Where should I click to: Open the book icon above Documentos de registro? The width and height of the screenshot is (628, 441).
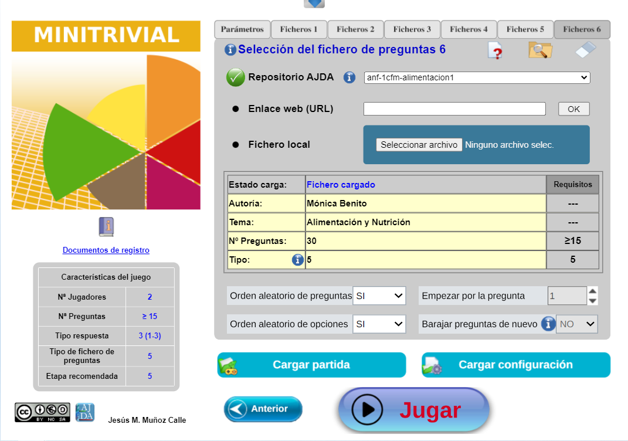pyautogui.click(x=106, y=227)
